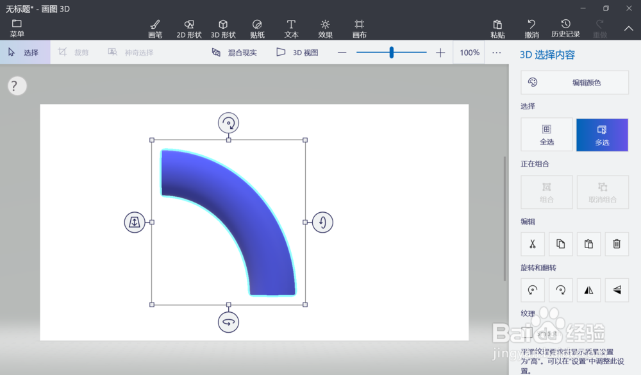Click the Z-position depth handle left of shape
This screenshot has height=375, width=641.
tap(135, 222)
